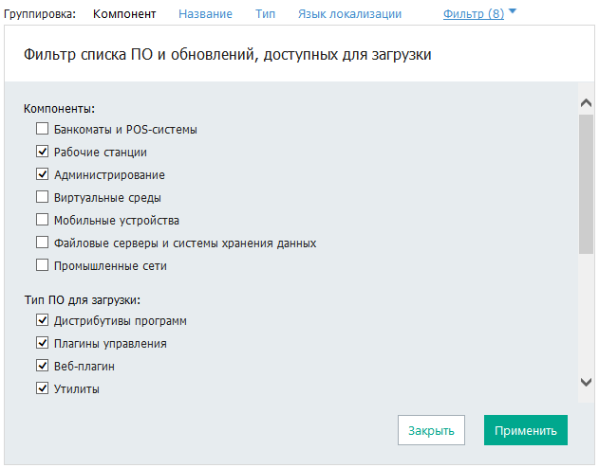Image resolution: width=599 pixels, height=468 pixels.
Task: Tick the Мобильные устройства checkbox
Action: tap(42, 220)
